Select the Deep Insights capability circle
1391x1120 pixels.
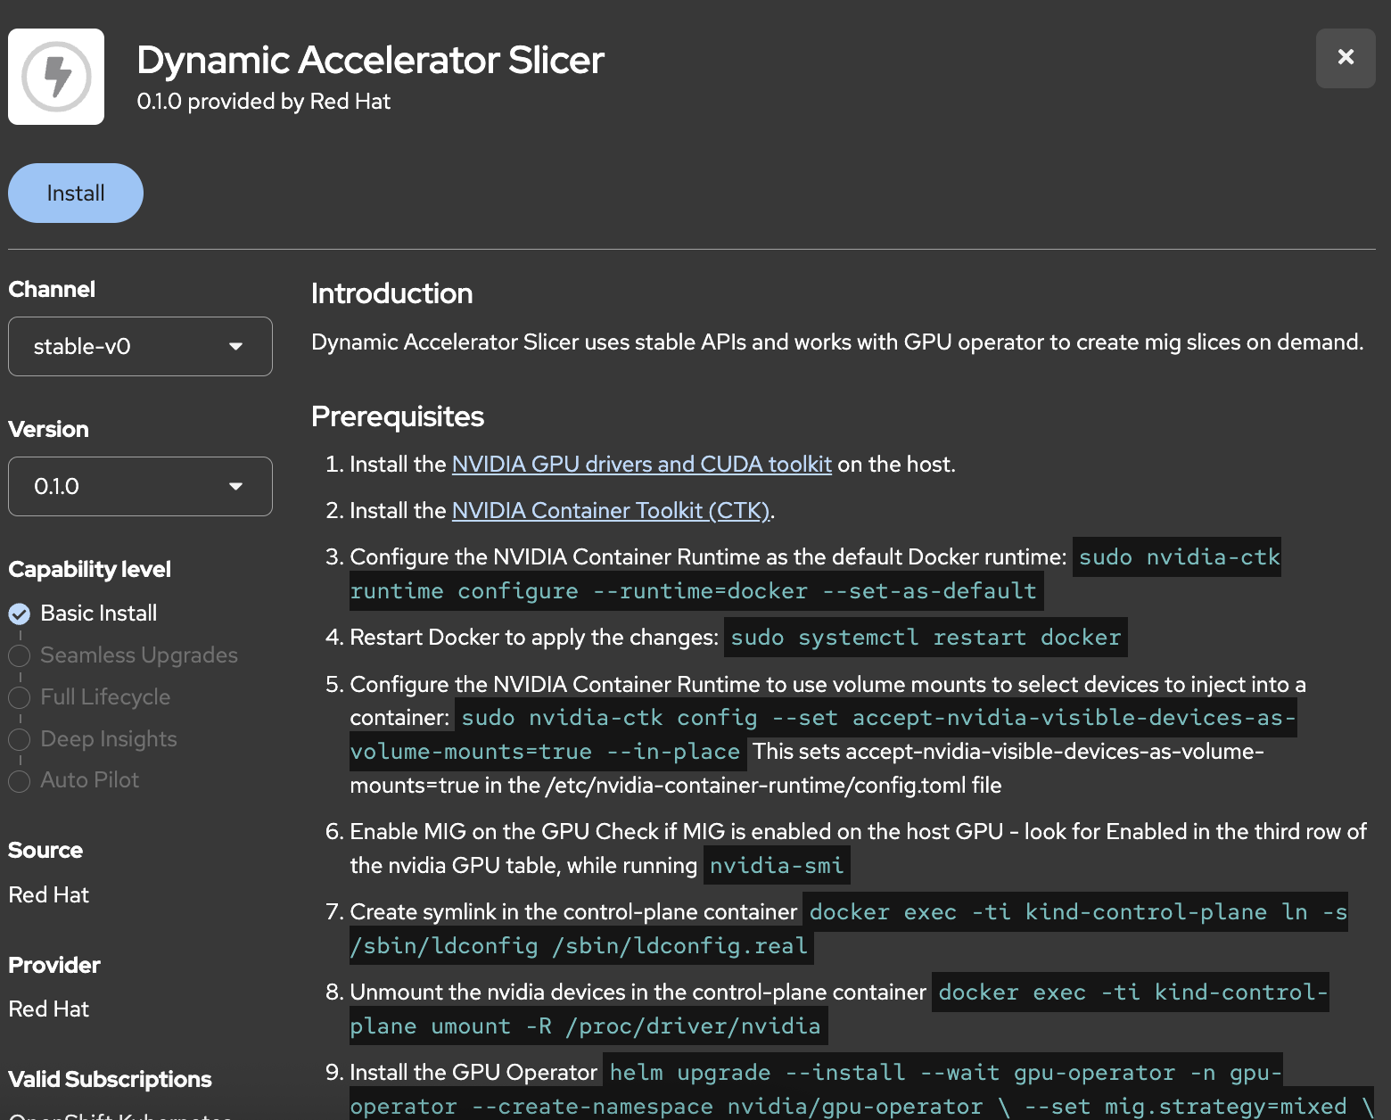(x=20, y=739)
